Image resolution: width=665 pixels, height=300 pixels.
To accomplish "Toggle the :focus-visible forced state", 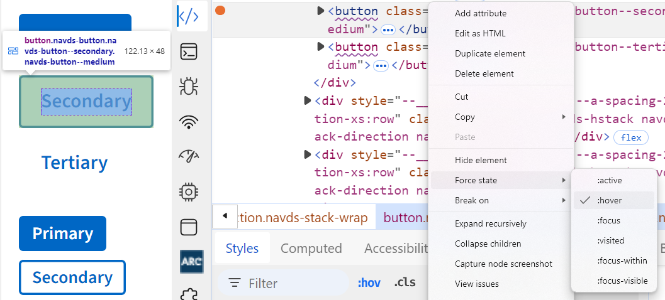I will coord(614,281).
